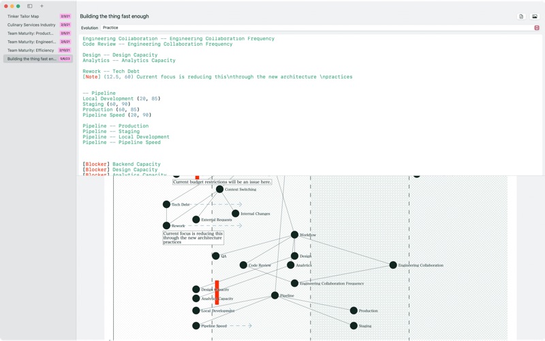Click Design -- Design Capacity line

point(120,55)
